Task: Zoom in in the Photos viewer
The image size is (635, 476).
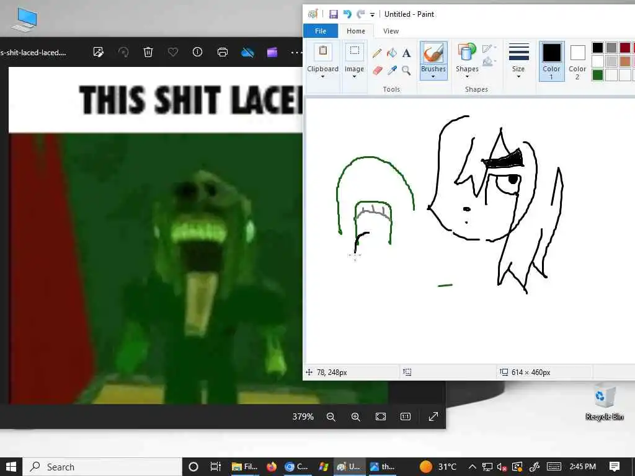Action: (x=355, y=417)
